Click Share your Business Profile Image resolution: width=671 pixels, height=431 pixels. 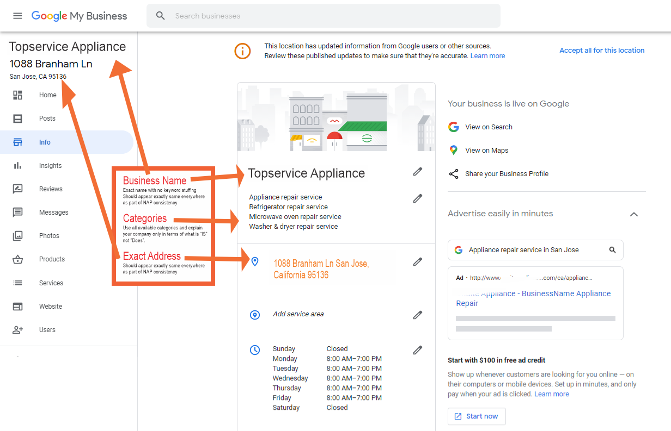pyautogui.click(x=507, y=174)
